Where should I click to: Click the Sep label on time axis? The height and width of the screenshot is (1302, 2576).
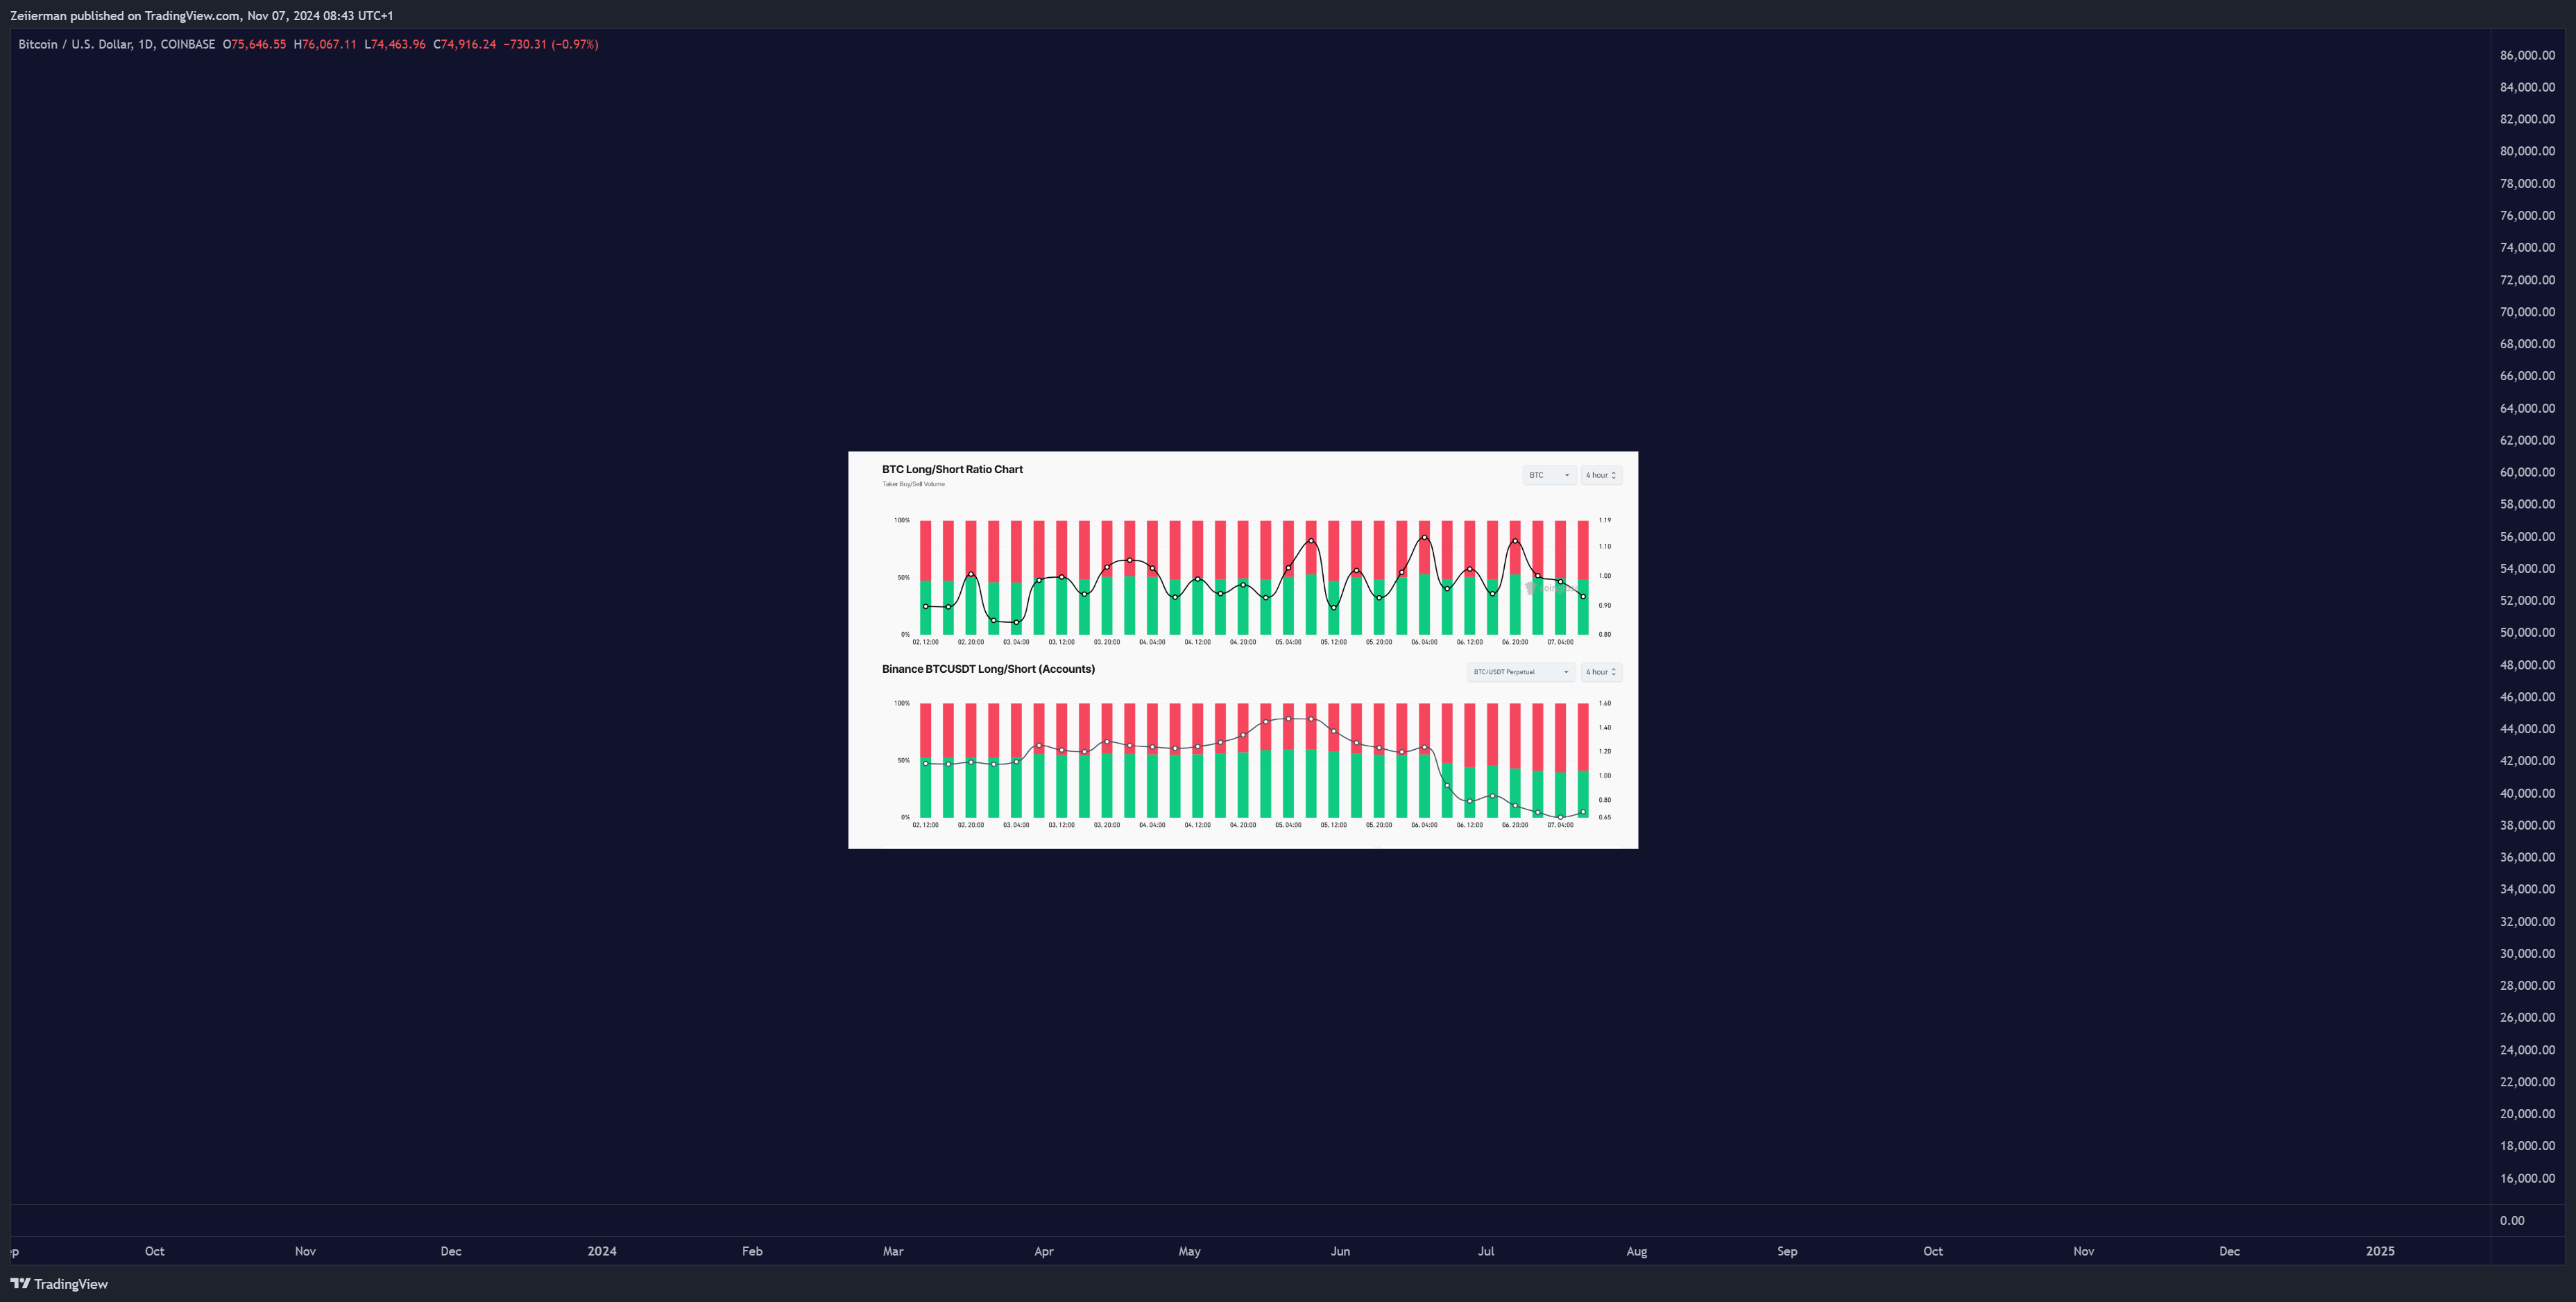point(1787,1251)
